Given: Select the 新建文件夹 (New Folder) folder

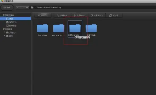Looking at the screenshot, I should 91,30.
